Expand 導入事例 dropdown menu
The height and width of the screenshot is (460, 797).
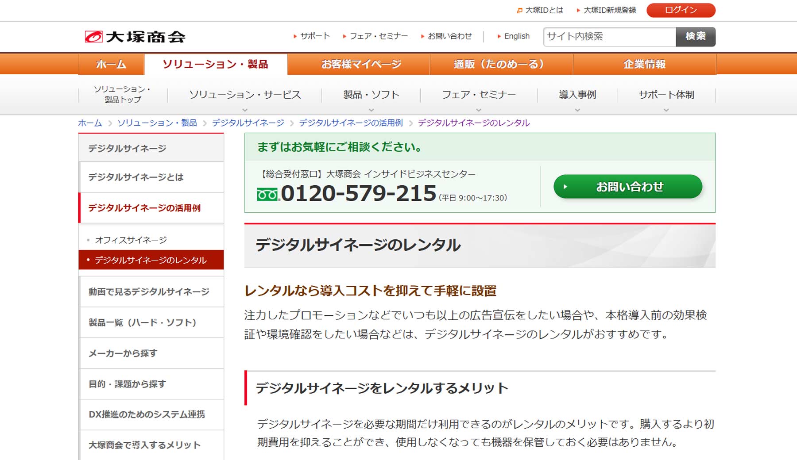coord(577,95)
